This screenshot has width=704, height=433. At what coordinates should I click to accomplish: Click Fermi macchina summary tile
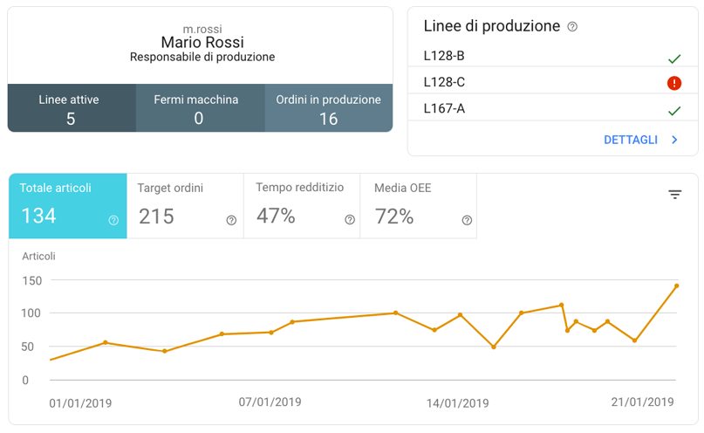tap(199, 108)
